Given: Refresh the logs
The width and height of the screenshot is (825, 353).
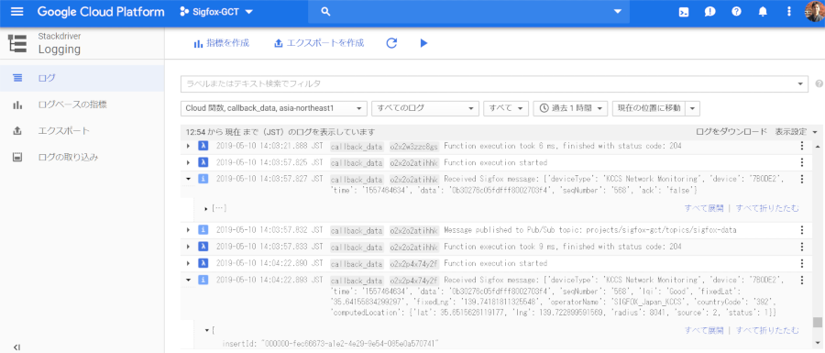Looking at the screenshot, I should click(391, 43).
